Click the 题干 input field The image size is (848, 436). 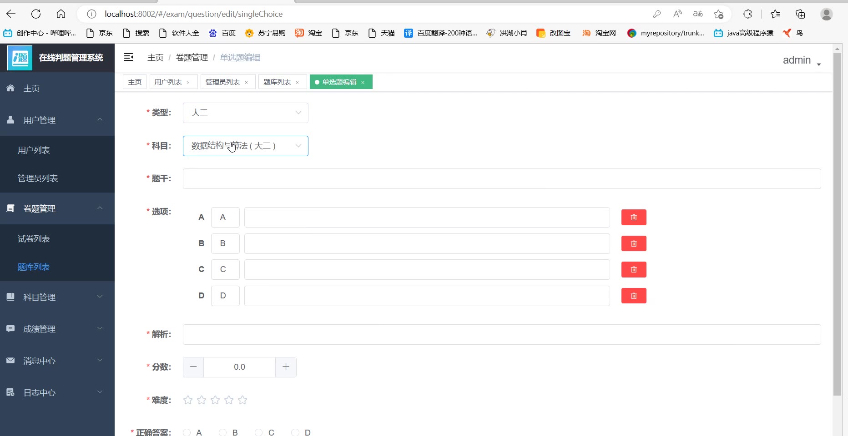[x=502, y=178]
